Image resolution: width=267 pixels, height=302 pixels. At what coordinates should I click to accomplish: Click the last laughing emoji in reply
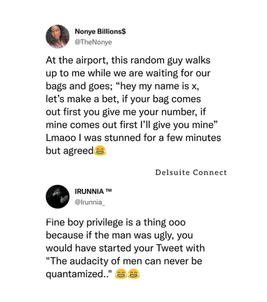tap(134, 274)
